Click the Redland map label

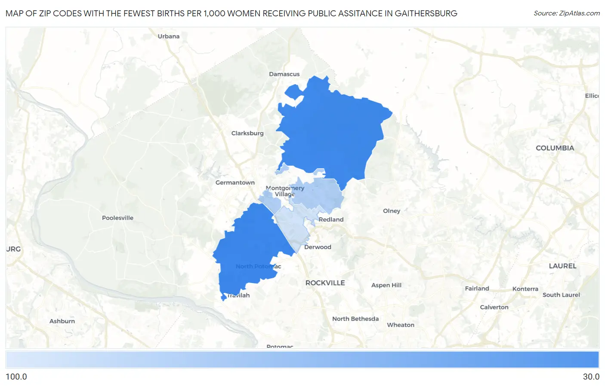[331, 219]
